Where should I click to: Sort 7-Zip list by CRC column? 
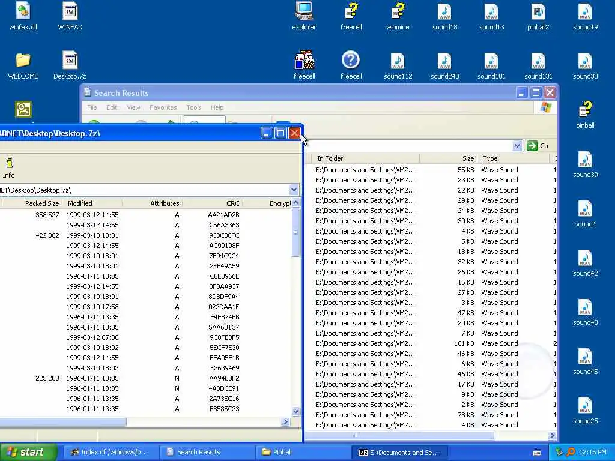coord(212,203)
